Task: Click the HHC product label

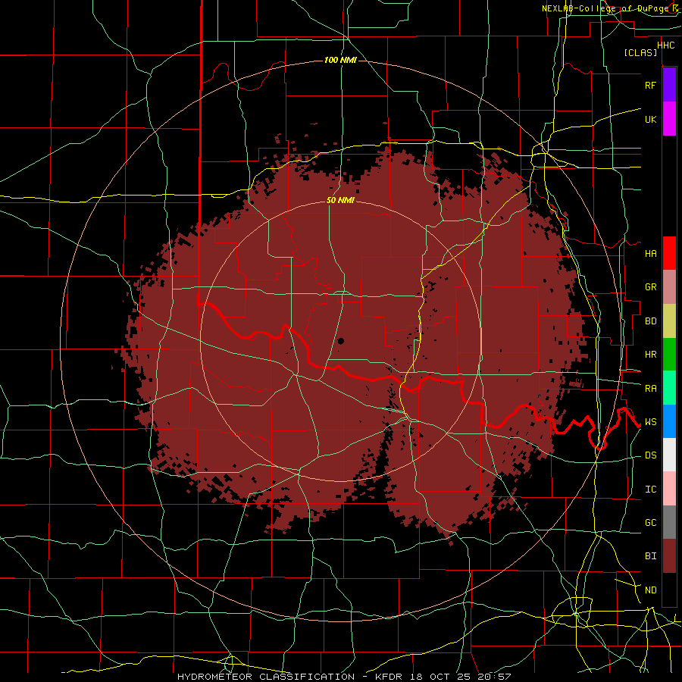Action: pyautogui.click(x=665, y=45)
